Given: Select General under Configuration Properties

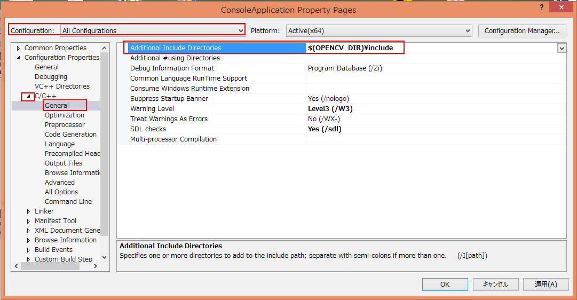Looking at the screenshot, I should (46, 67).
